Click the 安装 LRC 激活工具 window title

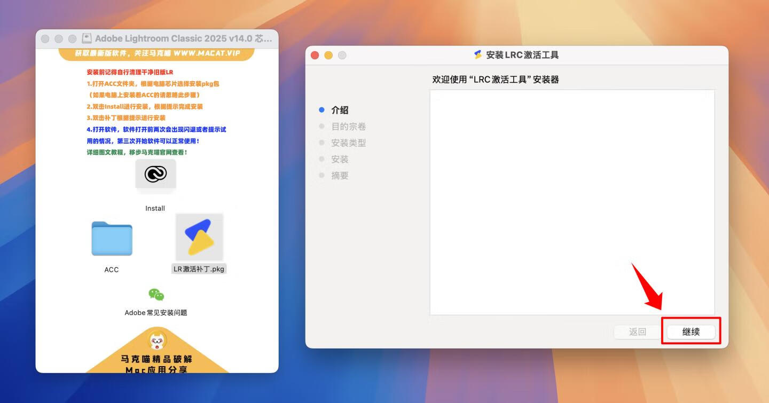tap(522, 54)
